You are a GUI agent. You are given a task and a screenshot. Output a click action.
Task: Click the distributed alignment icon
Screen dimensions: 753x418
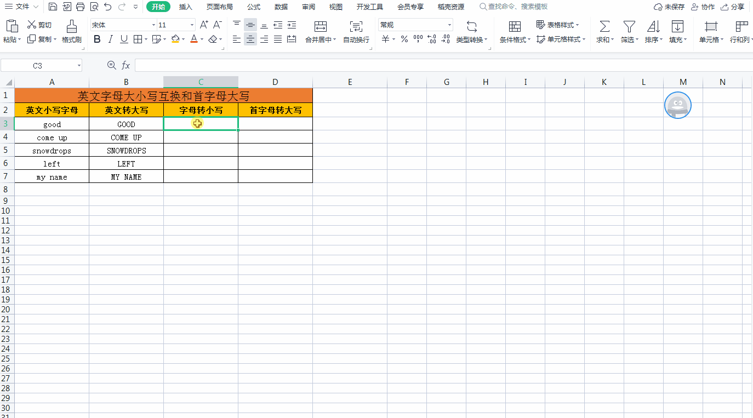pos(292,39)
